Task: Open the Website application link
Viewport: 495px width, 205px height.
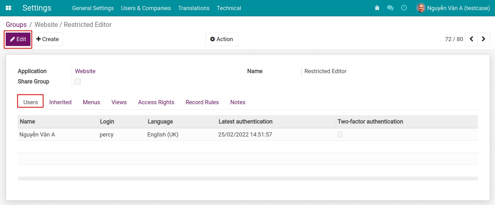Action: 85,71
